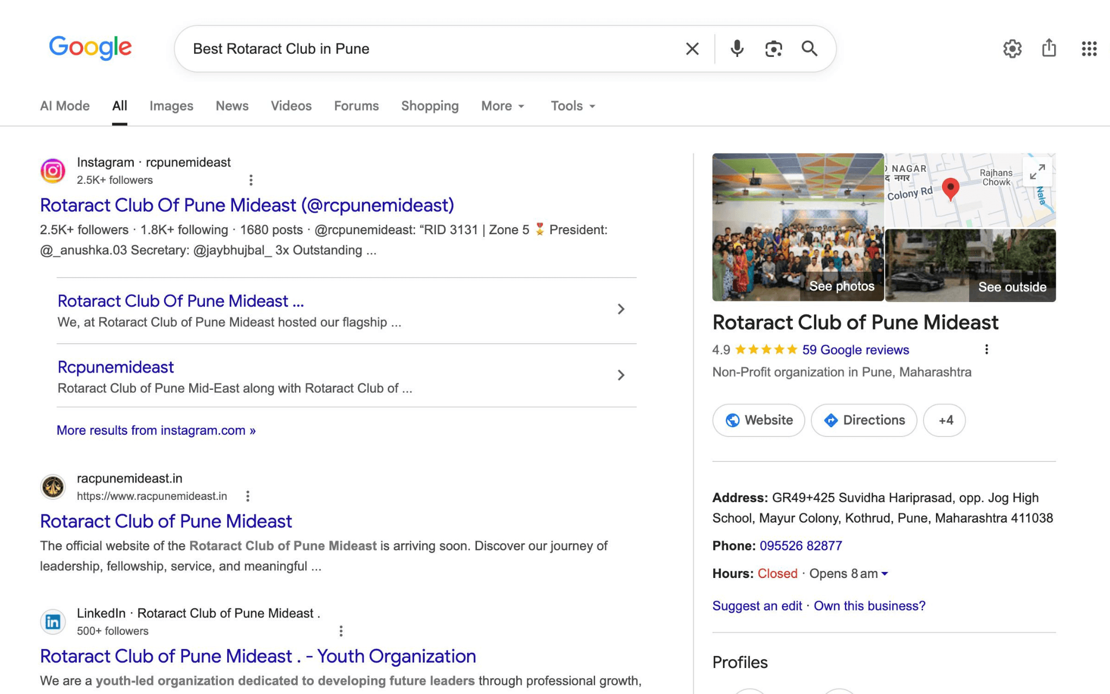1110x694 pixels.
Task: Expand the map with the enlarge icon
Action: (1037, 172)
